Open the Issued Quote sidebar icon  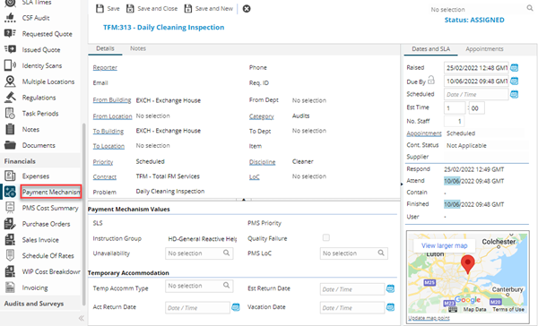tap(10, 49)
